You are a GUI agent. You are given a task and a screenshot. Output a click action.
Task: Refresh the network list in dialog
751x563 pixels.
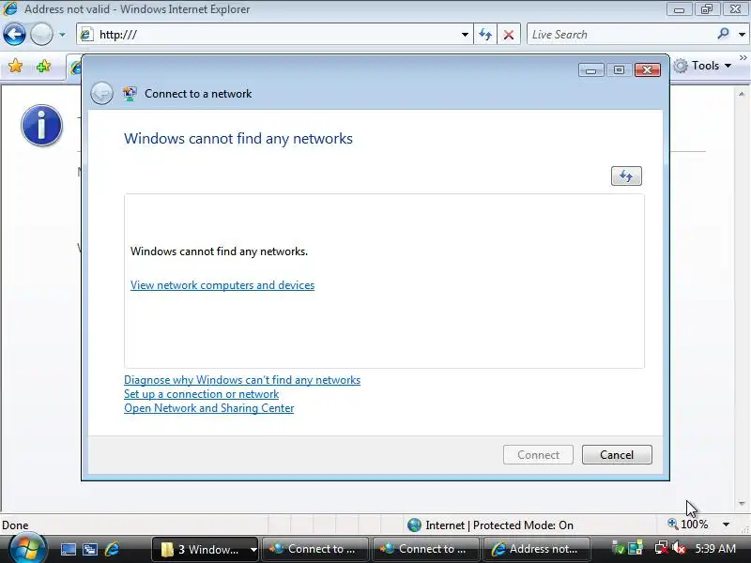coord(626,175)
